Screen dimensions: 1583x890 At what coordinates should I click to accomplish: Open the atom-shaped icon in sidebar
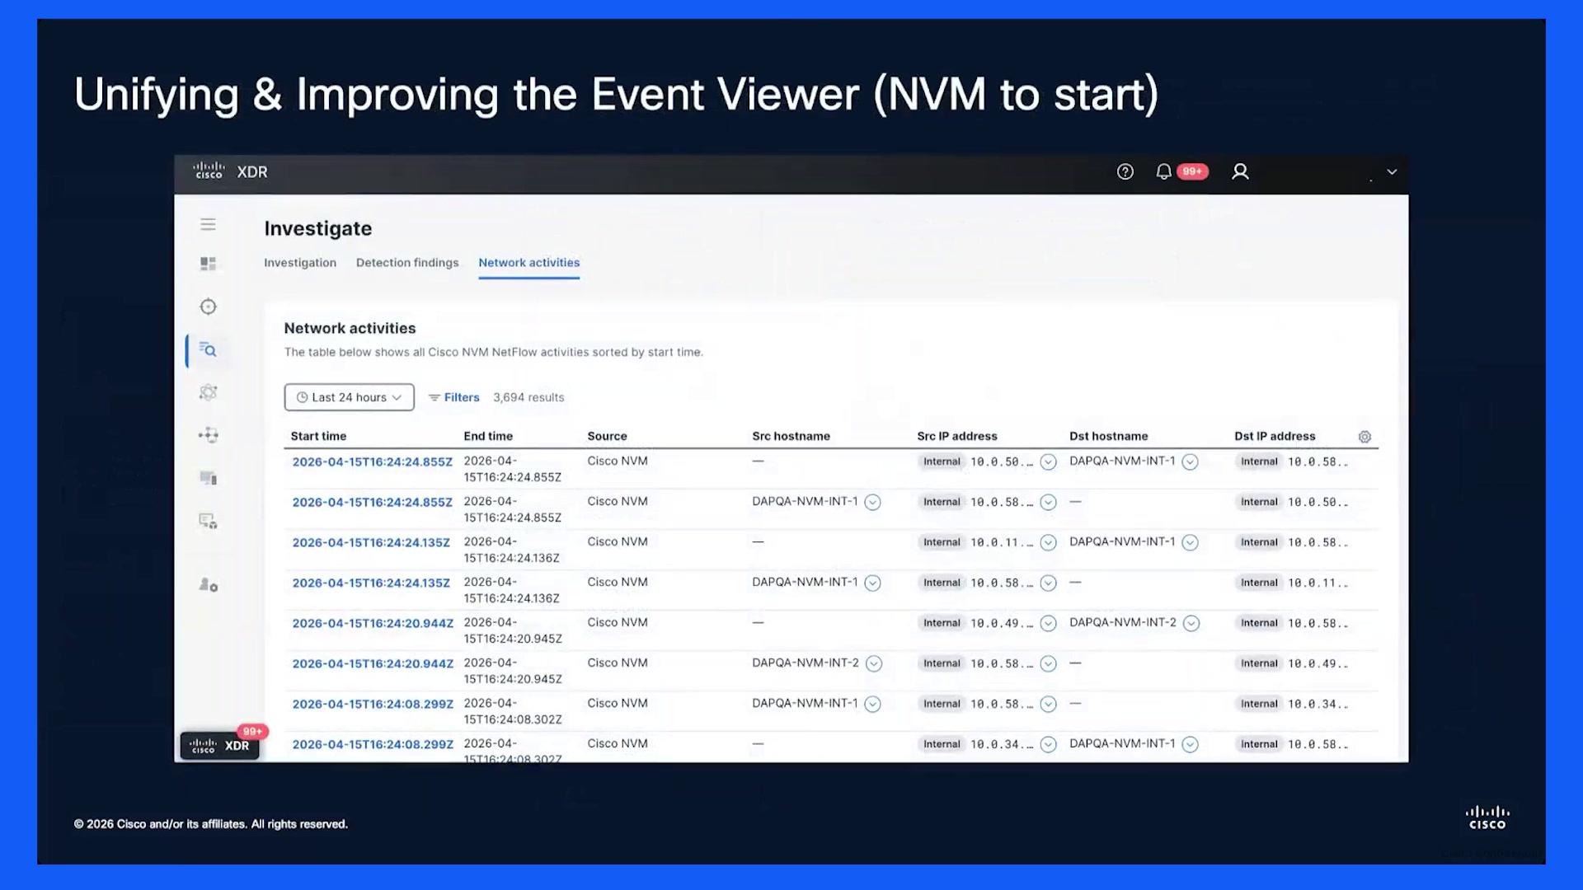tap(208, 392)
